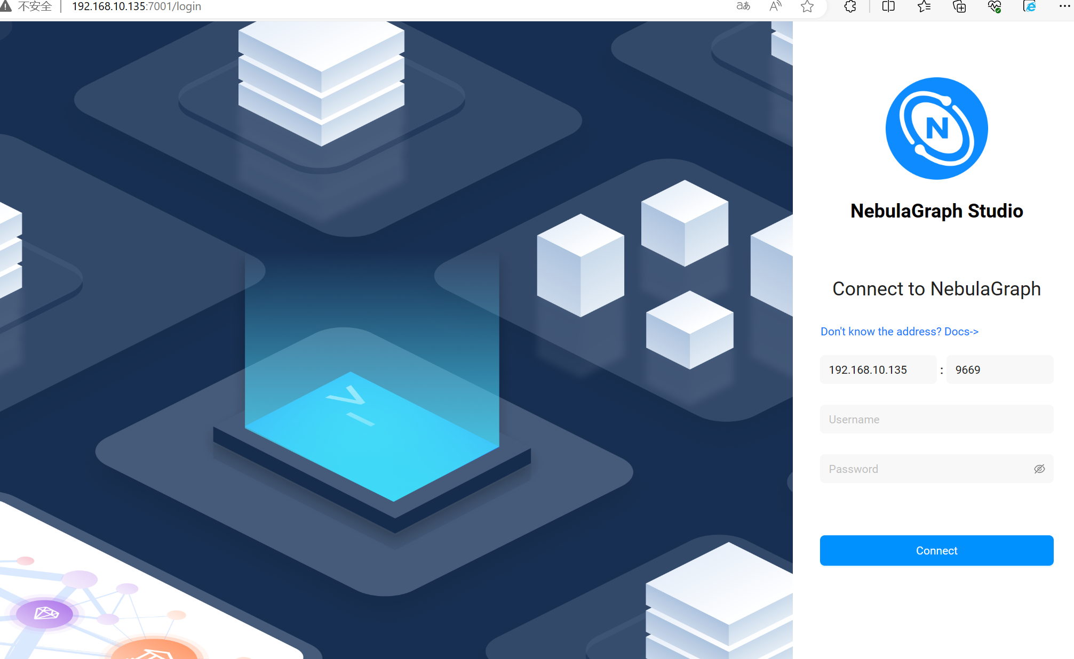Click the port field showing 9669
The height and width of the screenshot is (659, 1074).
pyautogui.click(x=999, y=370)
